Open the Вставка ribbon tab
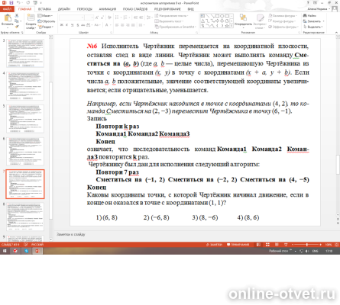The image size is (340, 305). point(44,9)
